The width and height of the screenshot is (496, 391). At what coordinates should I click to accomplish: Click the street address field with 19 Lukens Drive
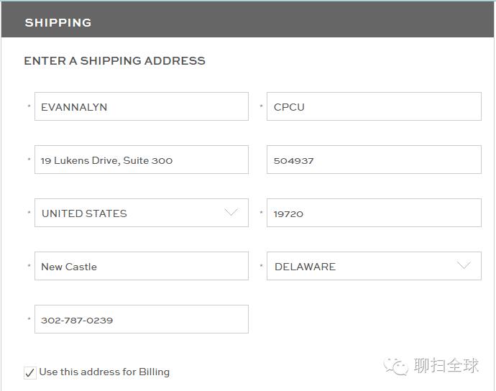tap(141, 160)
